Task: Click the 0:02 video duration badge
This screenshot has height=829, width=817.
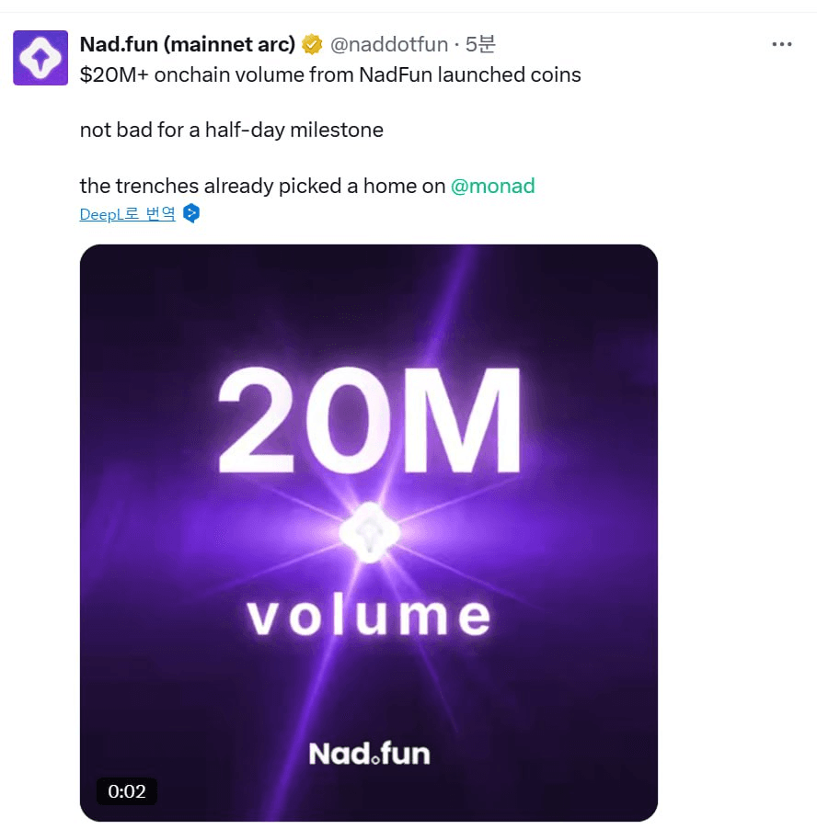Action: point(127,791)
